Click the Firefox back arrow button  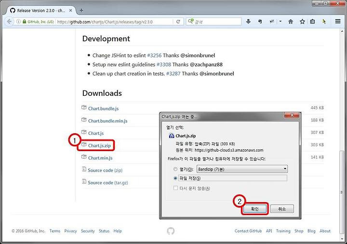tap(9, 22)
